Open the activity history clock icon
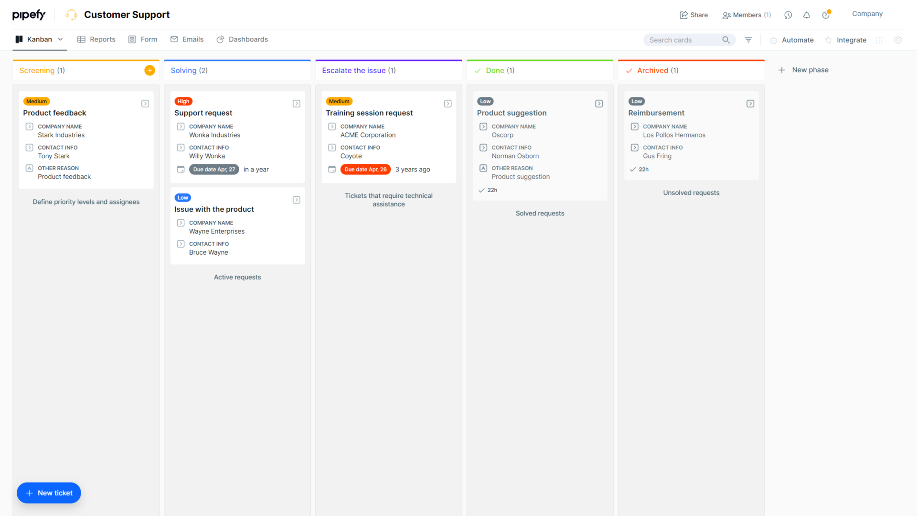The height and width of the screenshot is (516, 917). [x=788, y=15]
